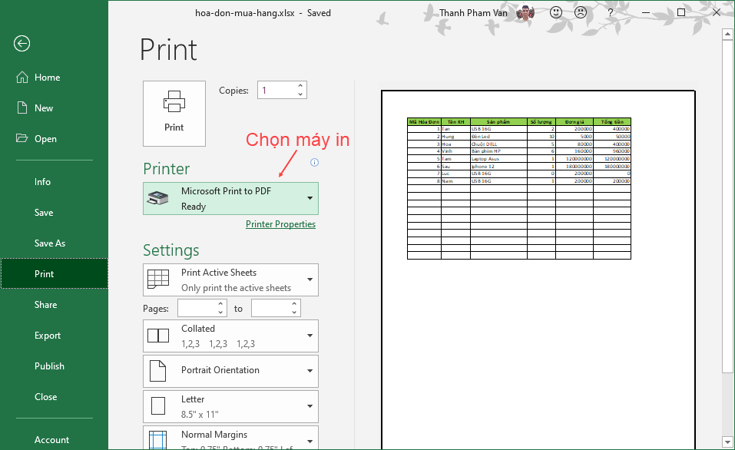The height and width of the screenshot is (450, 735).
Task: Click the Pages from input field
Action: coord(197,309)
